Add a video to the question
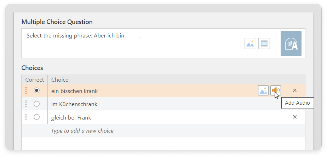Screen dimensions: 327x157 pos(264,43)
